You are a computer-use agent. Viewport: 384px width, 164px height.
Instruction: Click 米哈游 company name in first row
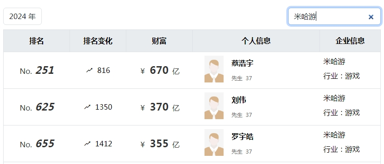(334, 62)
